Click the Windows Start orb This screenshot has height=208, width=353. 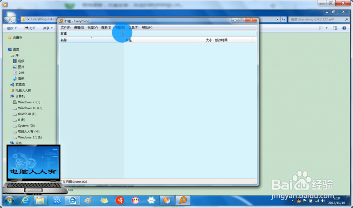(9, 200)
